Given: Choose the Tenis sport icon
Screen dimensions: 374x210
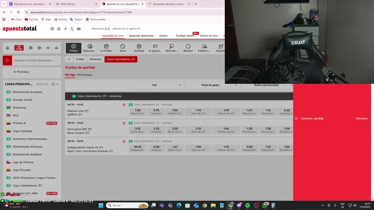Looking at the screenshot, I should coord(123,48).
